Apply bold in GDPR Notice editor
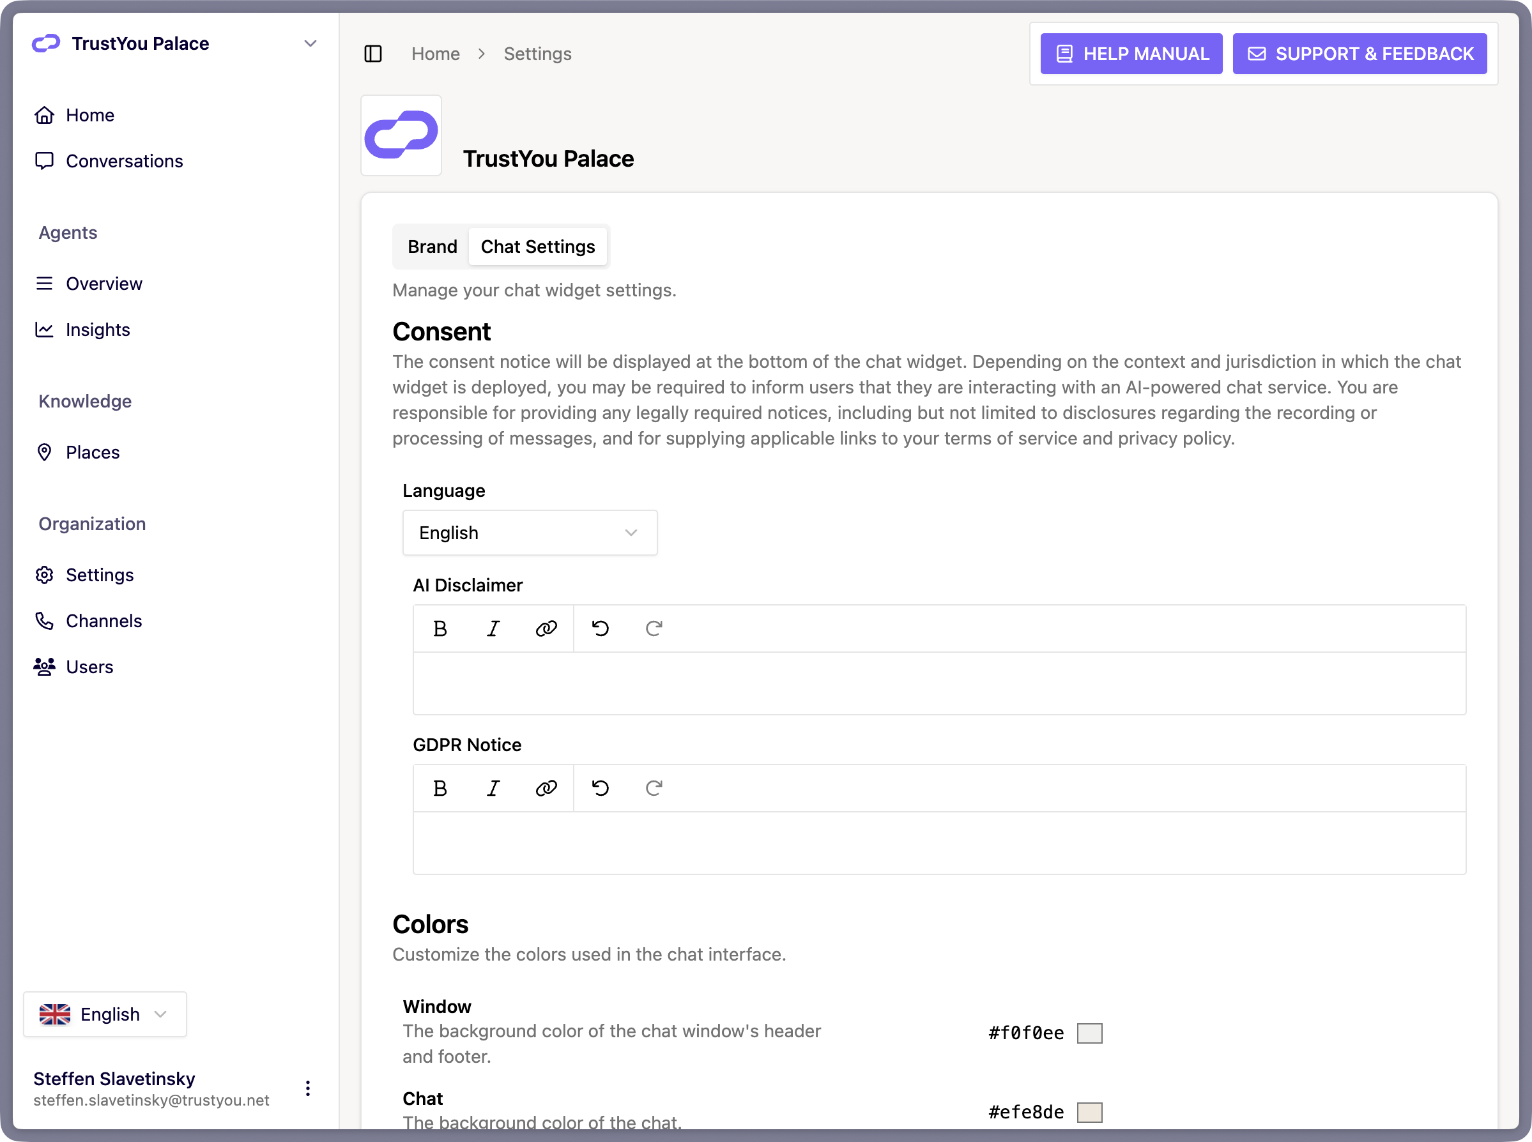 pos(440,788)
